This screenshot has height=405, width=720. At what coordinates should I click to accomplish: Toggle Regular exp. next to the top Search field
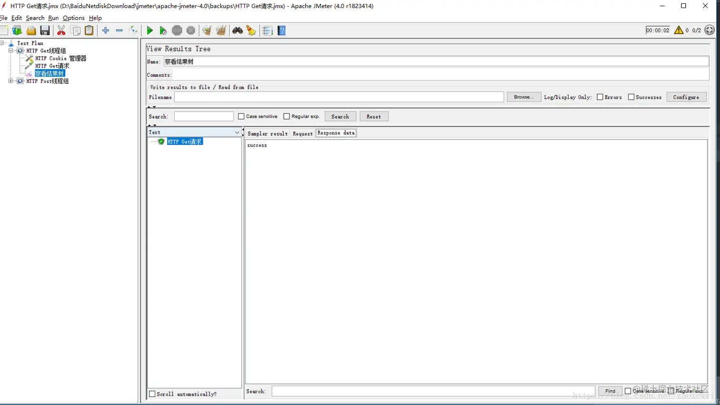(287, 116)
